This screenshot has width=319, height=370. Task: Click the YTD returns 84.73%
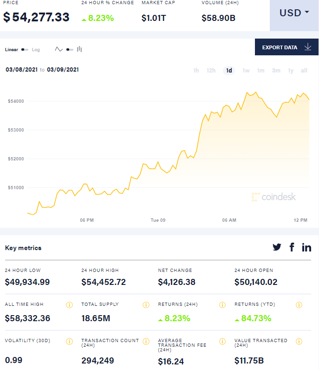coord(253,318)
